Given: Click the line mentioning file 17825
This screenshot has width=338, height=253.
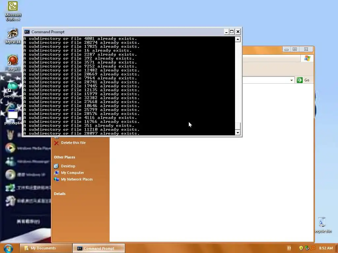Looking at the screenshot, I should (x=82, y=46).
